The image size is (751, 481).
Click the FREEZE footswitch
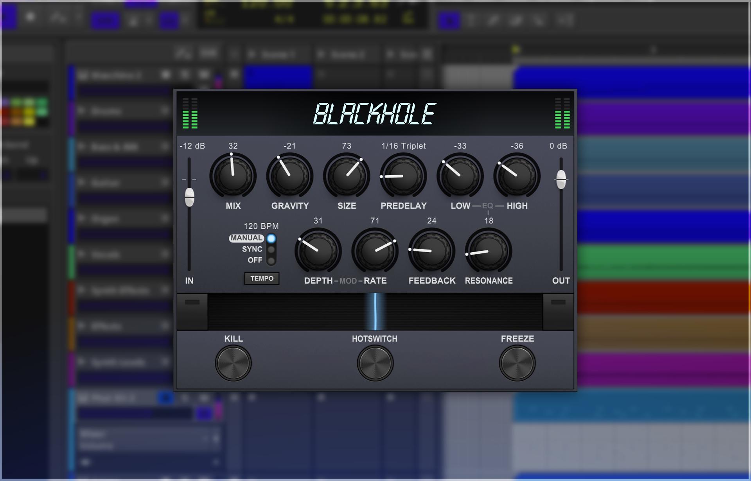517,363
